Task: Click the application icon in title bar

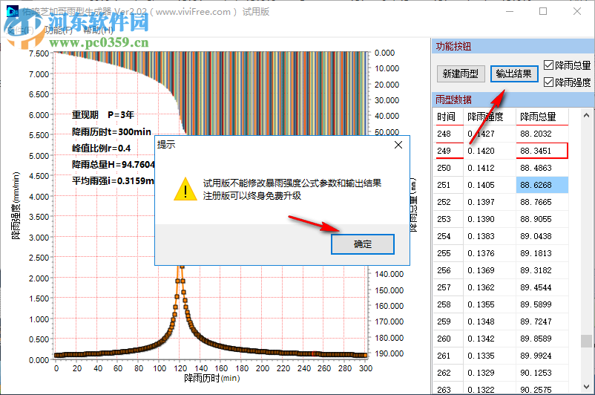Action: 13,12
